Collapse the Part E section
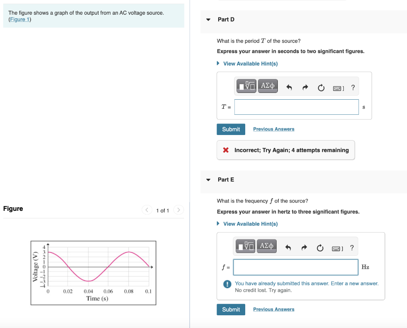 coord(208,179)
